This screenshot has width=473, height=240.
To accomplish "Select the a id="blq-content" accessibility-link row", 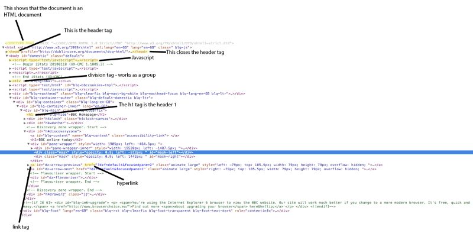I will click(x=105, y=136).
